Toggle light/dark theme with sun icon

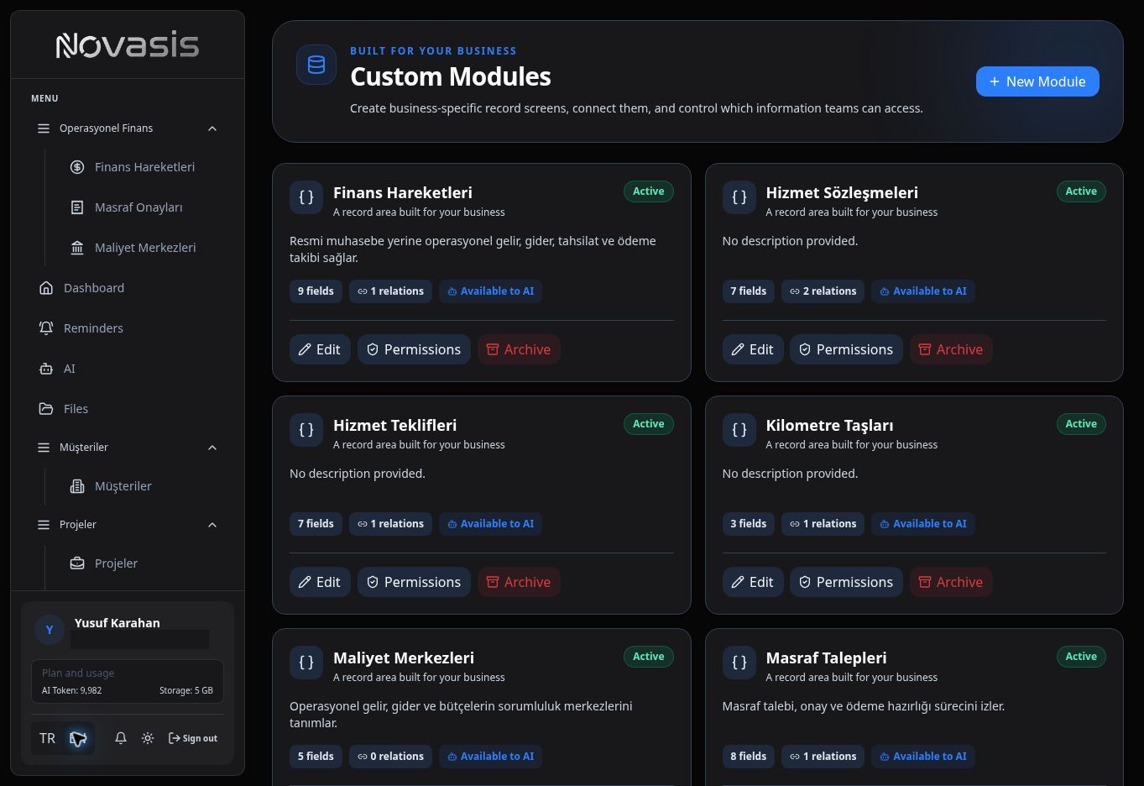click(148, 738)
